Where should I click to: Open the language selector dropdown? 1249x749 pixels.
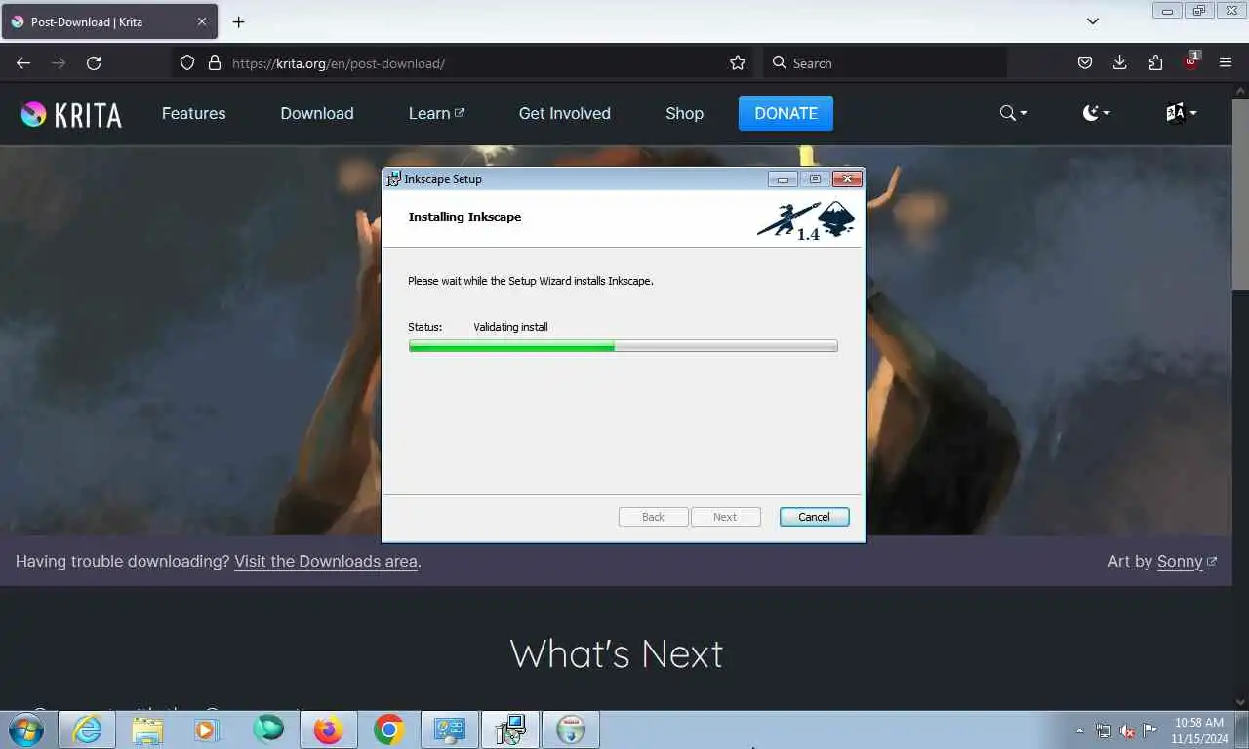(1181, 113)
